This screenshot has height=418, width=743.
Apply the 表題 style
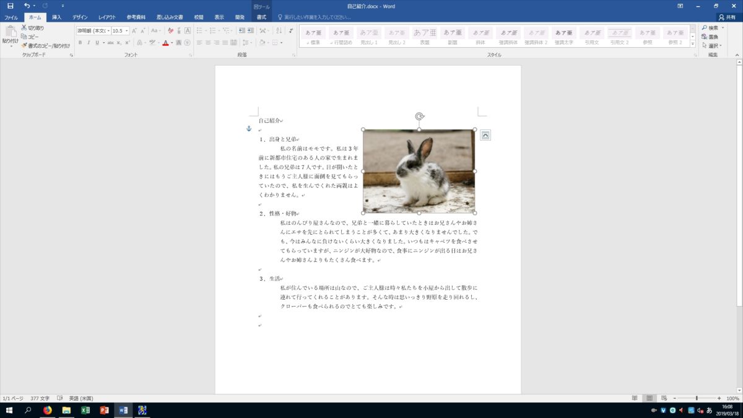pos(425,35)
